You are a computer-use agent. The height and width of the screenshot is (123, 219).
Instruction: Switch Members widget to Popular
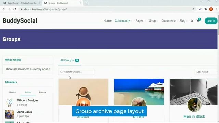point(43,92)
